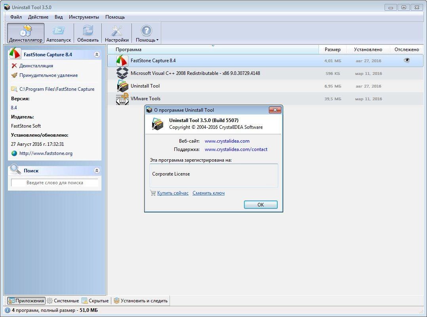Click the magnifier icon in Поиск panel
The height and width of the screenshot is (317, 427).
click(15, 169)
